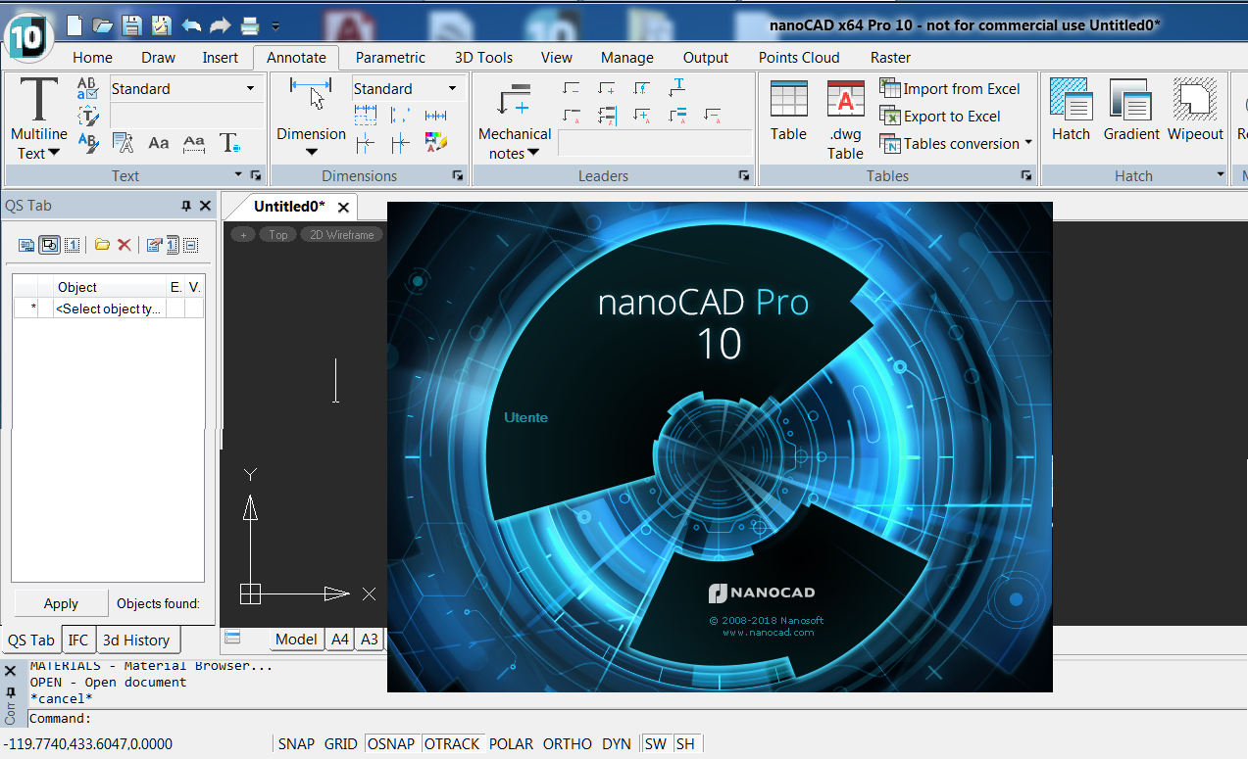1248x759 pixels.
Task: Click the 2D Wireframe viewport label
Action: tap(341, 234)
